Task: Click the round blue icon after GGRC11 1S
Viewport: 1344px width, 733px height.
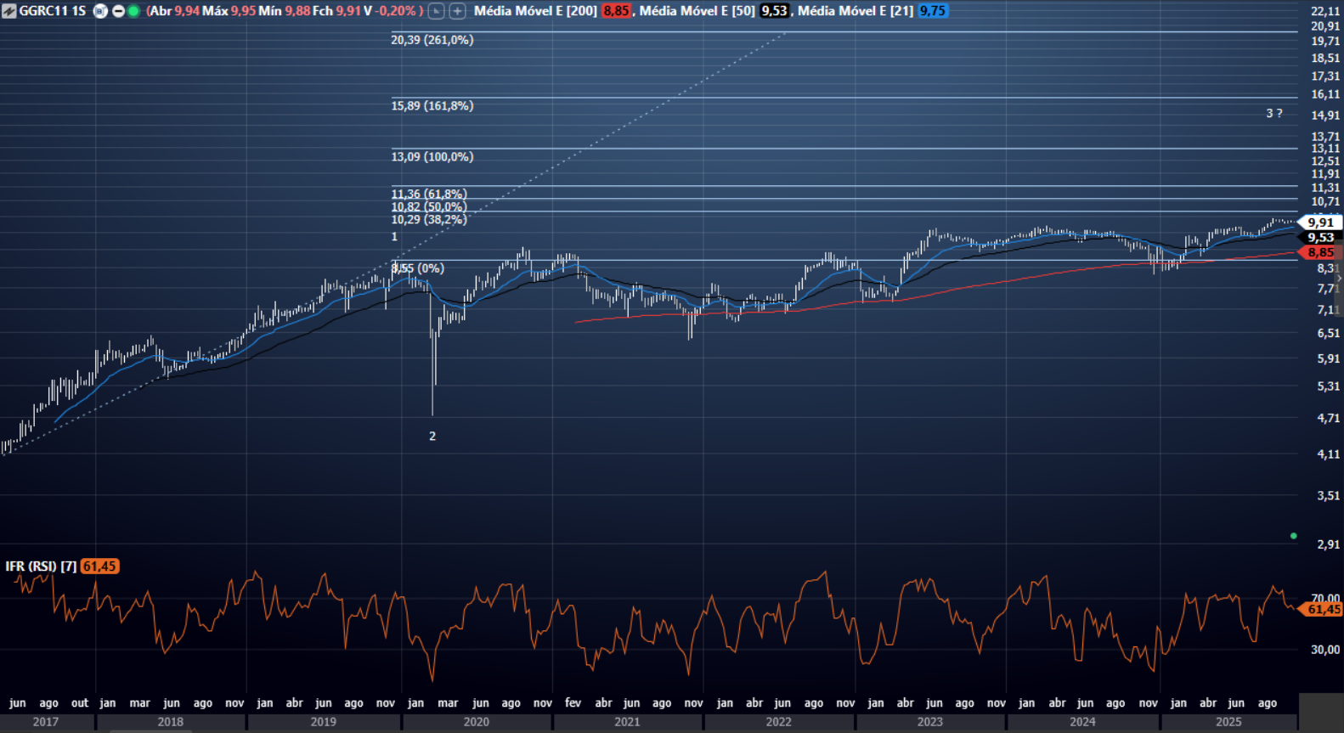Action: [100, 11]
